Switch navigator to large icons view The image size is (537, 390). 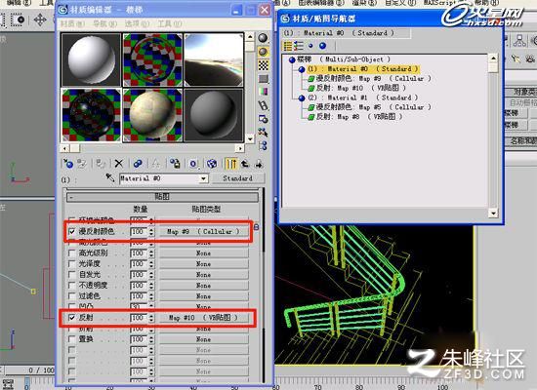322,46
